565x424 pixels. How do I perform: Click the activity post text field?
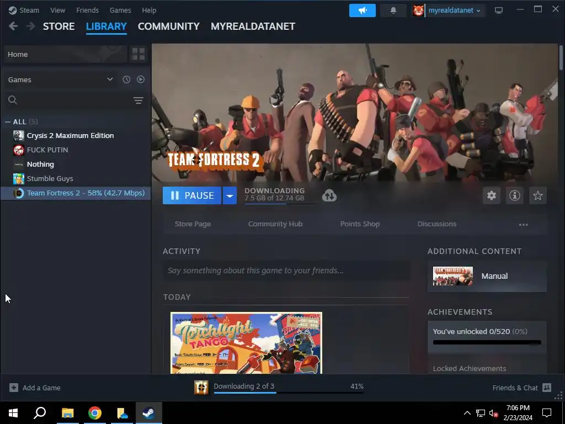[286, 271]
